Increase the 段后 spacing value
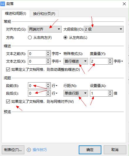Screen dimensions: 129x156 (x=48, y=92)
